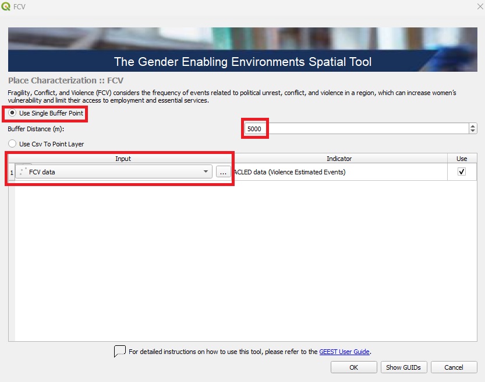Cancel the FCV dialog

click(454, 367)
